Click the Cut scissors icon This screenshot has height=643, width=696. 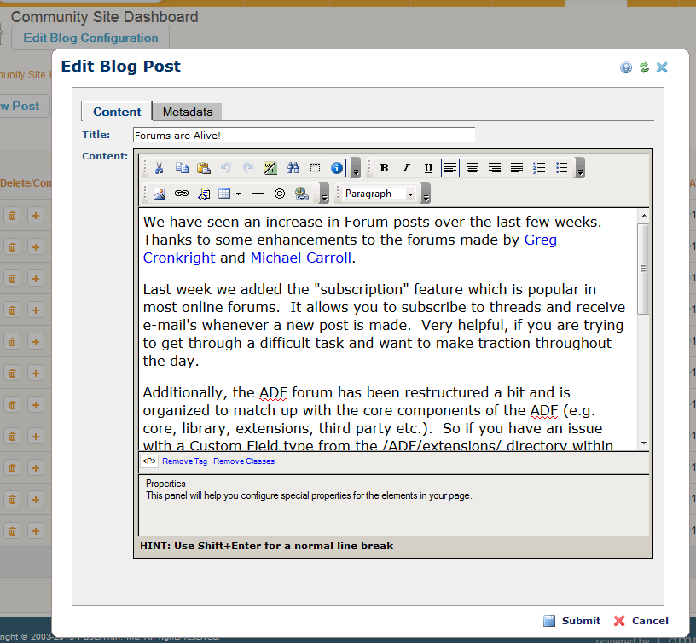tap(159, 168)
